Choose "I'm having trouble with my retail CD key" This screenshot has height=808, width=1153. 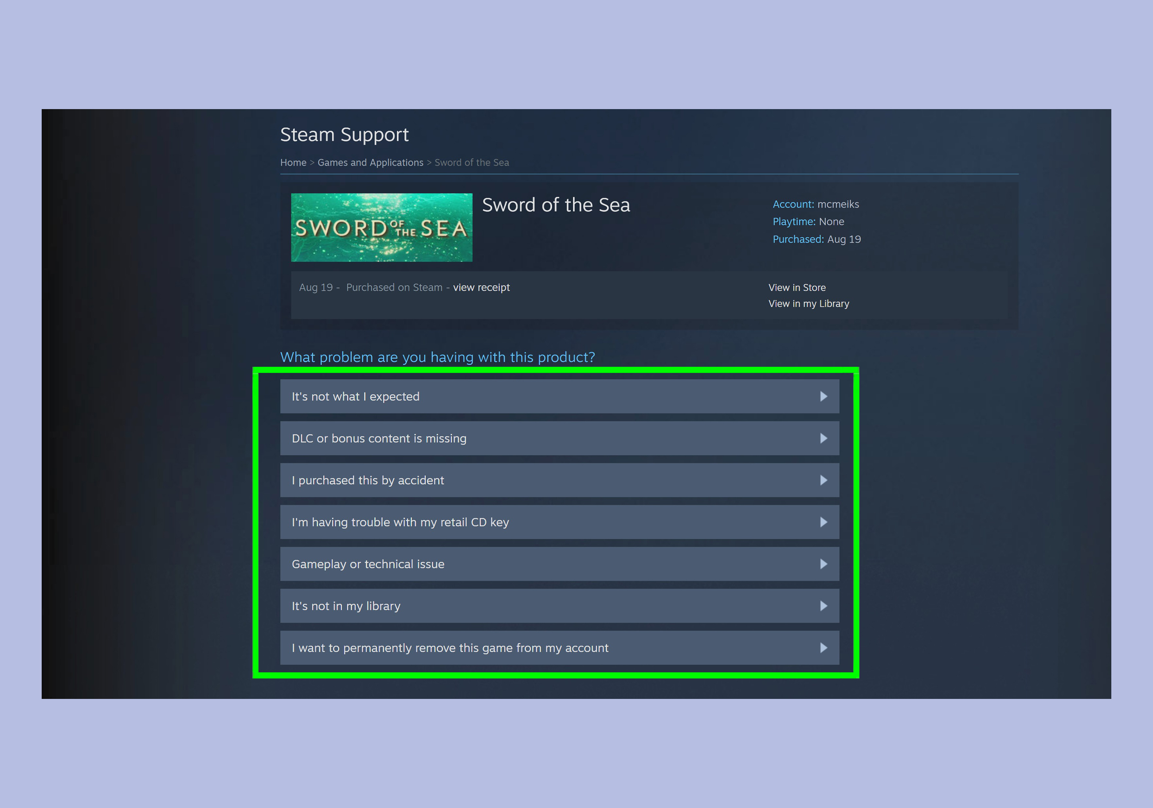point(400,522)
